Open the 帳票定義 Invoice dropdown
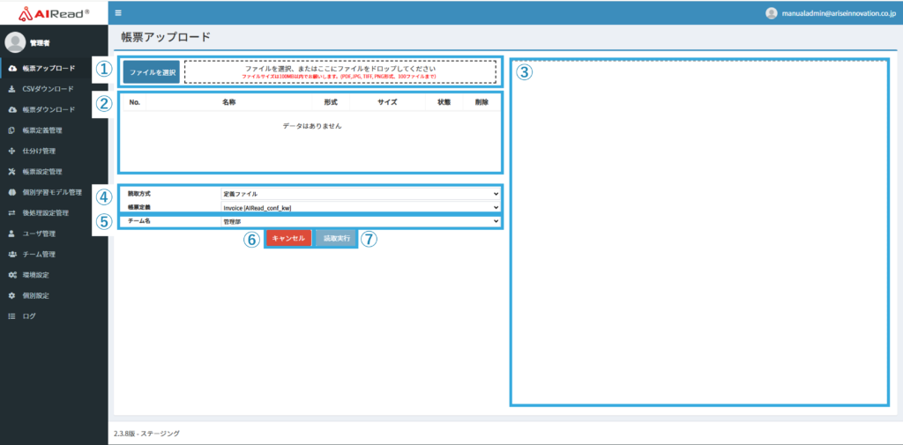 point(360,208)
